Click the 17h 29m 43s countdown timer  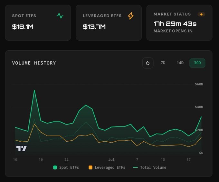[175, 24]
